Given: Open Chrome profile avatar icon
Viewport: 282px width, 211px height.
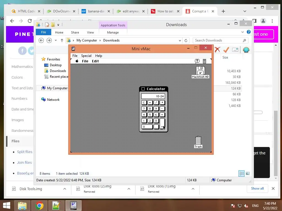Looking at the screenshot, I should [x=263, y=21].
